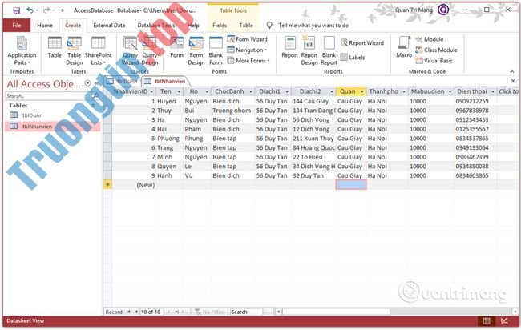521x330 pixels.
Task: Switch to tblDuAn document tab
Action: (123, 82)
